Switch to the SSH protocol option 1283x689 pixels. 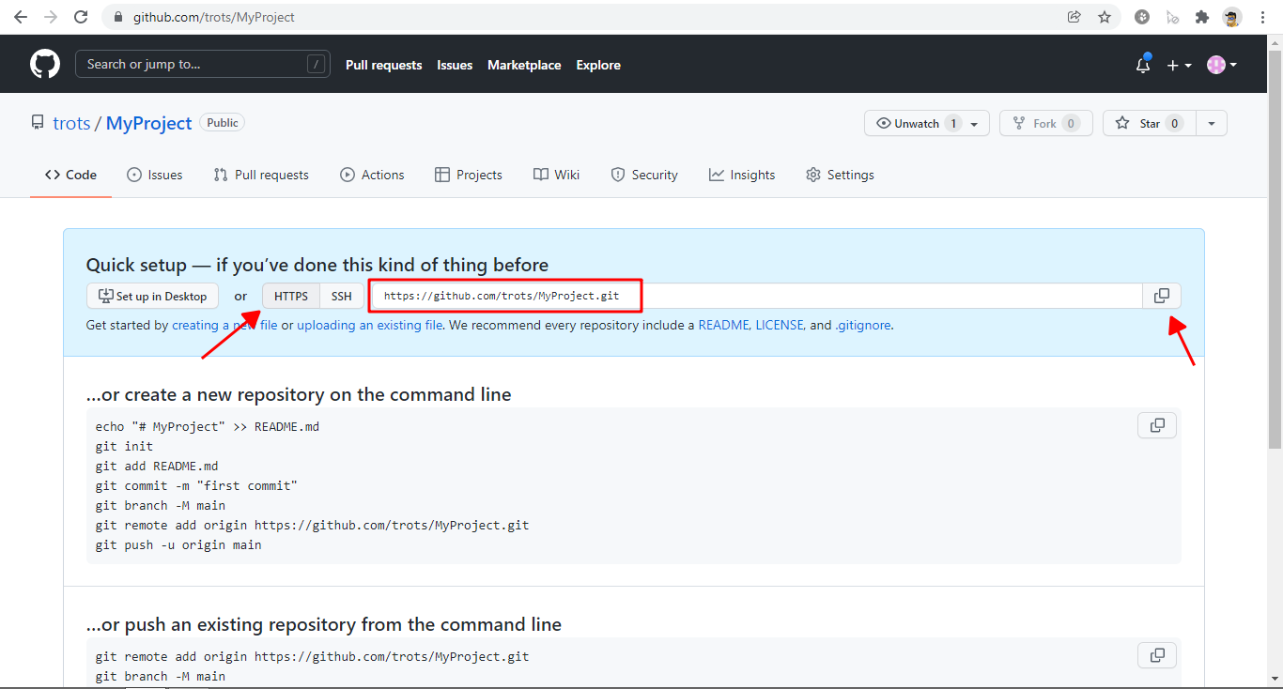pos(342,296)
